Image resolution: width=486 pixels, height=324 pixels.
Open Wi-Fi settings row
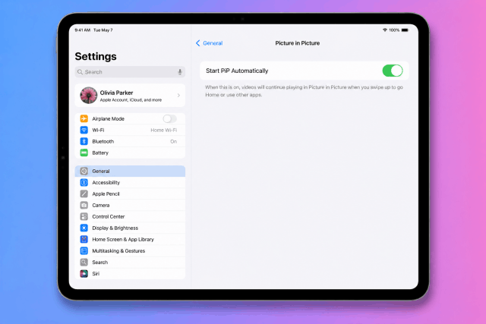(x=130, y=130)
